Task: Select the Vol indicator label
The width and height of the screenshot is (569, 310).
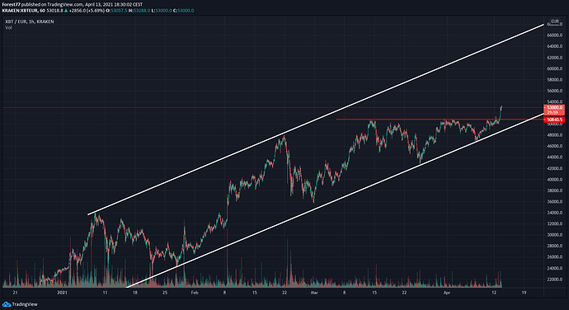Action: click(8, 27)
